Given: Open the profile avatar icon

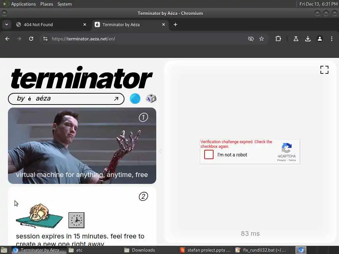Looking at the screenshot, I should pos(320,39).
